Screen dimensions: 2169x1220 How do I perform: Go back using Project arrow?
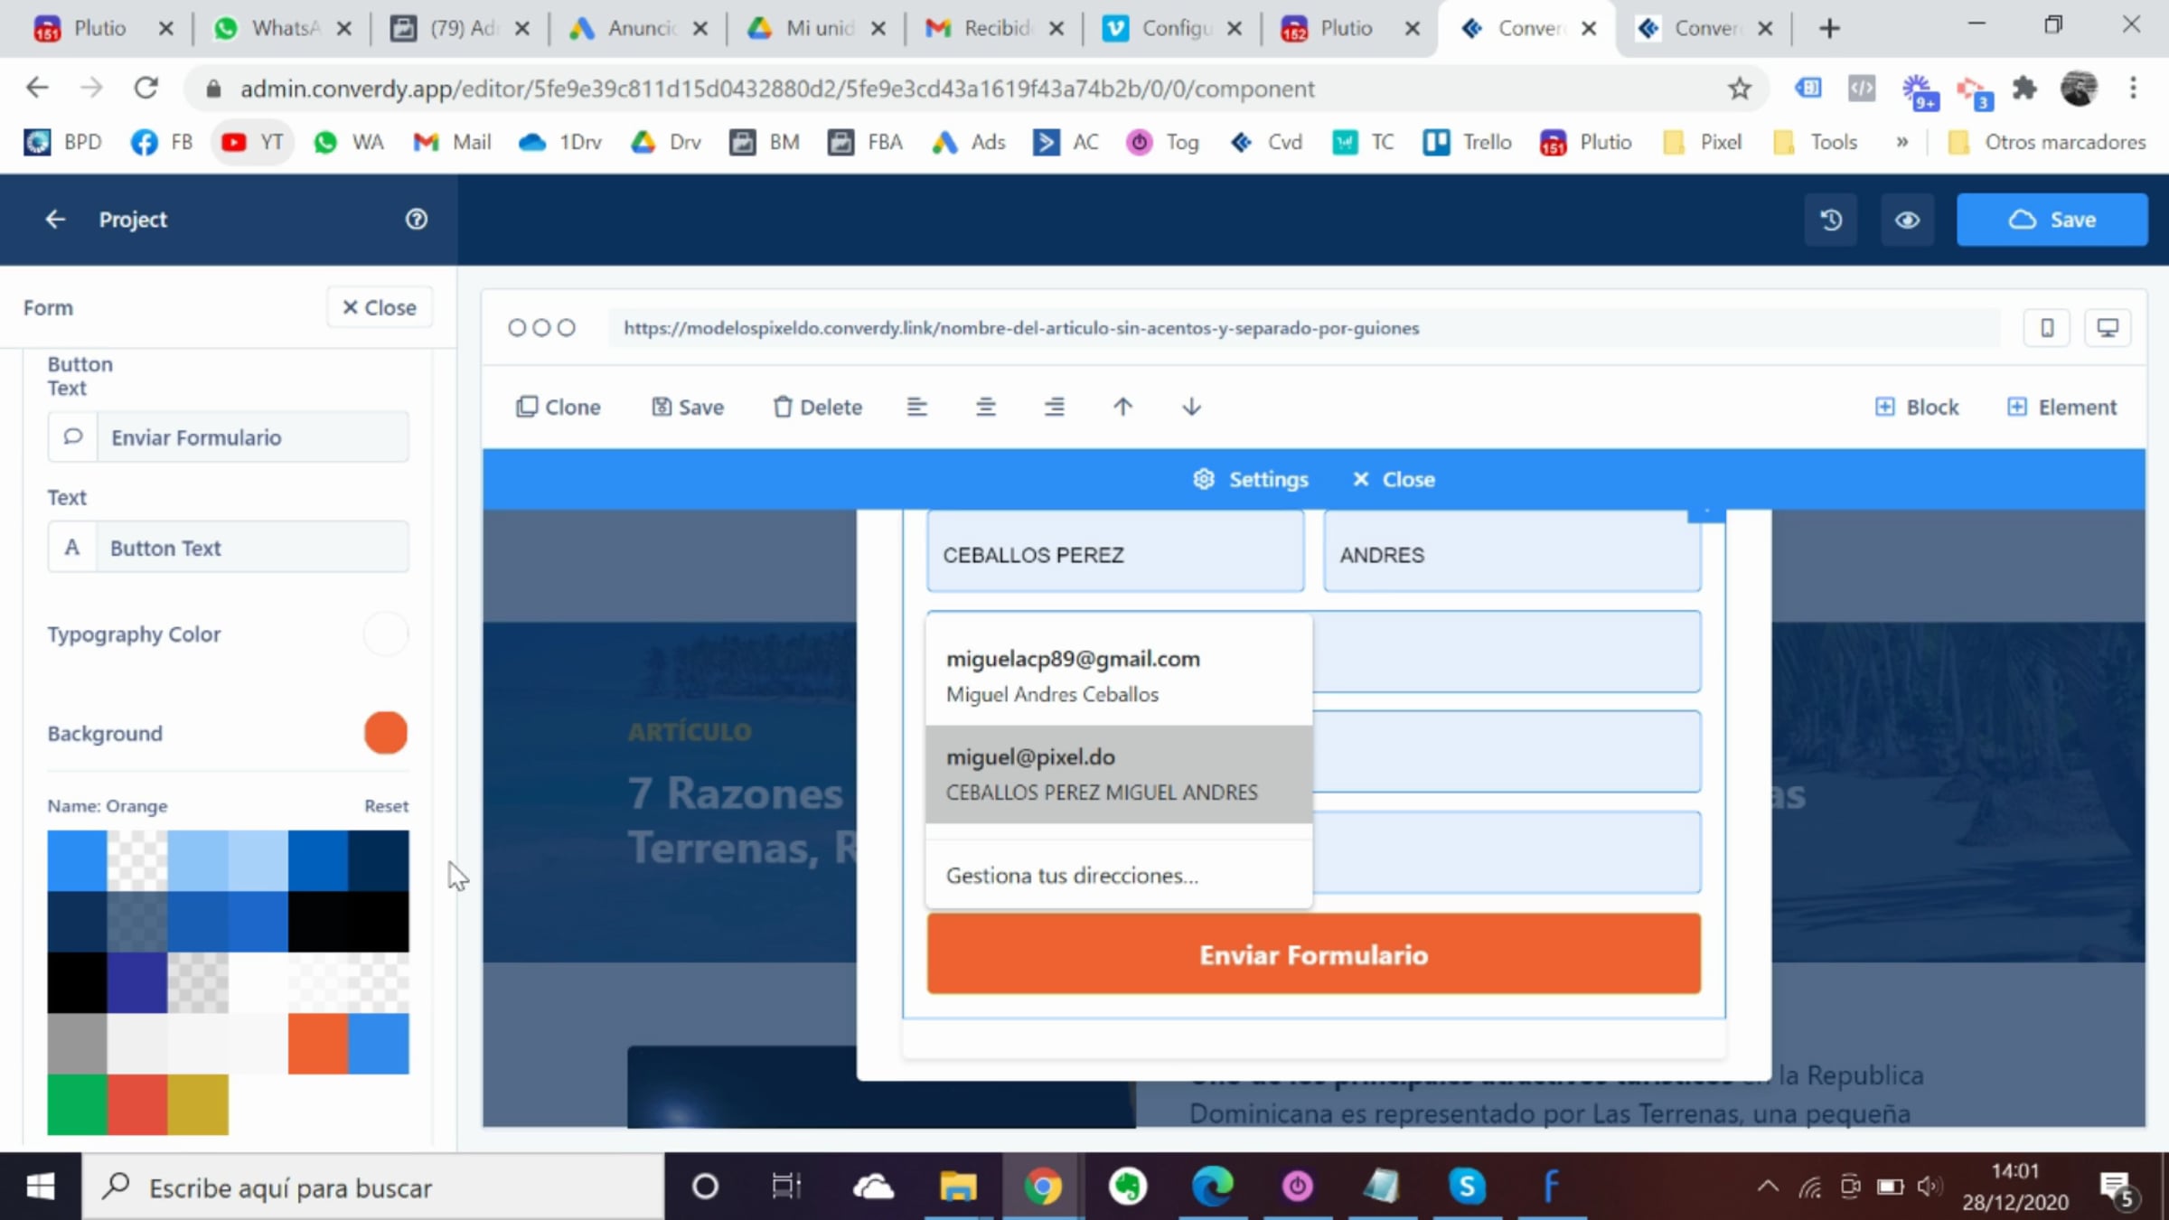point(55,220)
